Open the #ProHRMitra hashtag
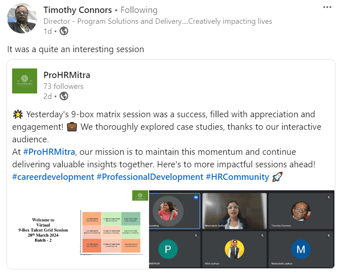 point(49,151)
